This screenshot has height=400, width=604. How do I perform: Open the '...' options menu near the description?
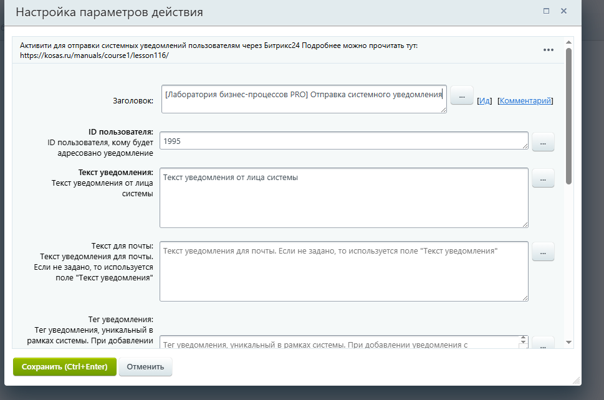549,50
